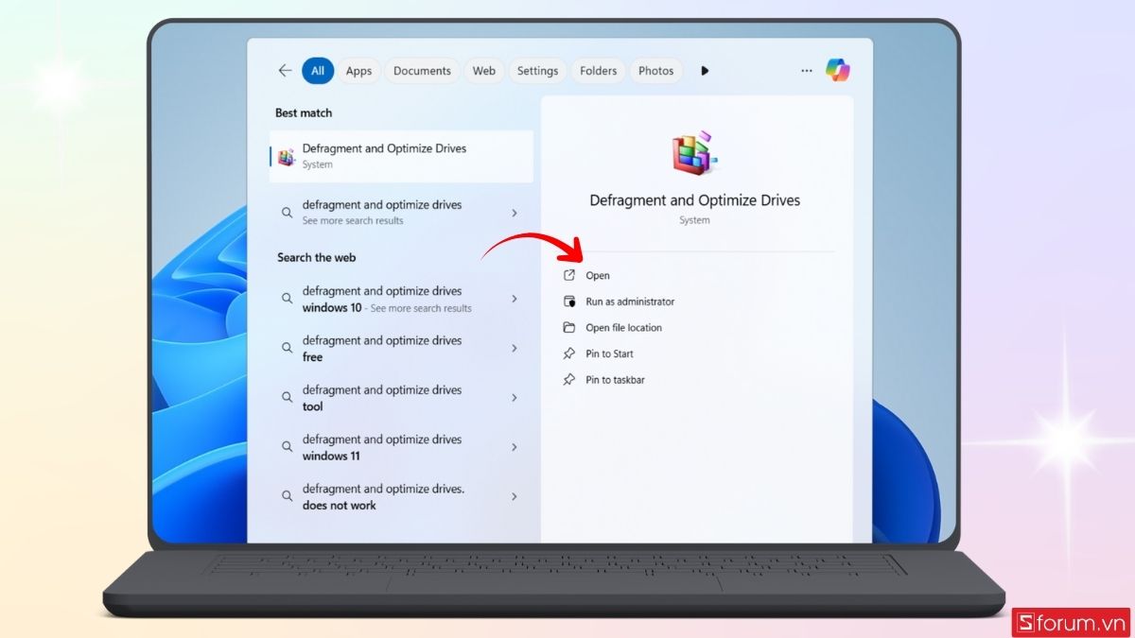This screenshot has width=1135, height=638.
Task: Click 'defragment and optimize drives windows 10' suggestion
Action: (x=387, y=299)
